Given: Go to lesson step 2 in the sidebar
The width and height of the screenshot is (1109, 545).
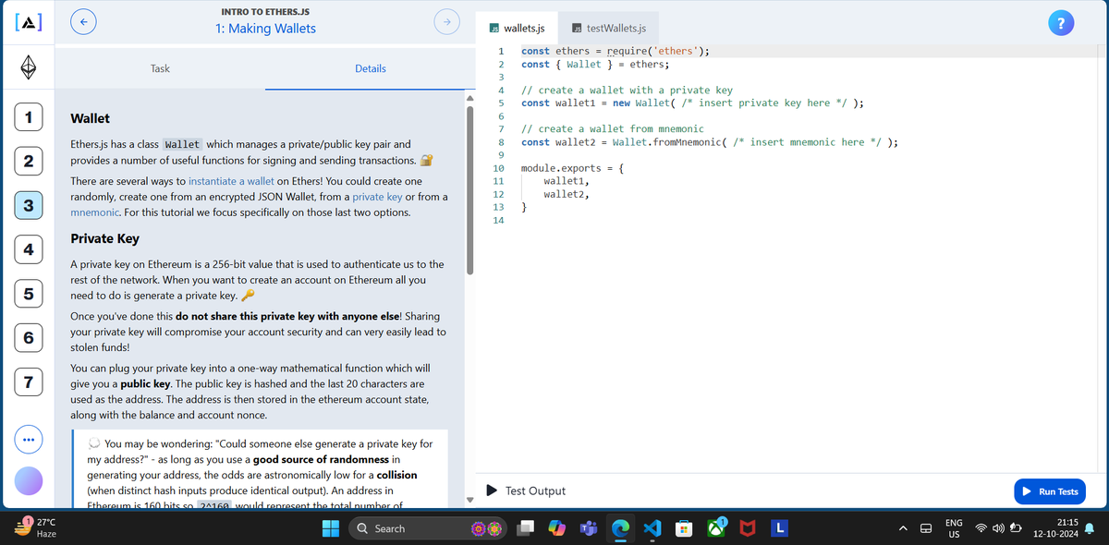Looking at the screenshot, I should (28, 162).
